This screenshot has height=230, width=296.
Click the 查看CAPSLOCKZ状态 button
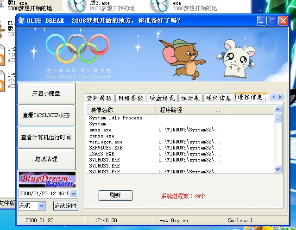tap(46, 115)
